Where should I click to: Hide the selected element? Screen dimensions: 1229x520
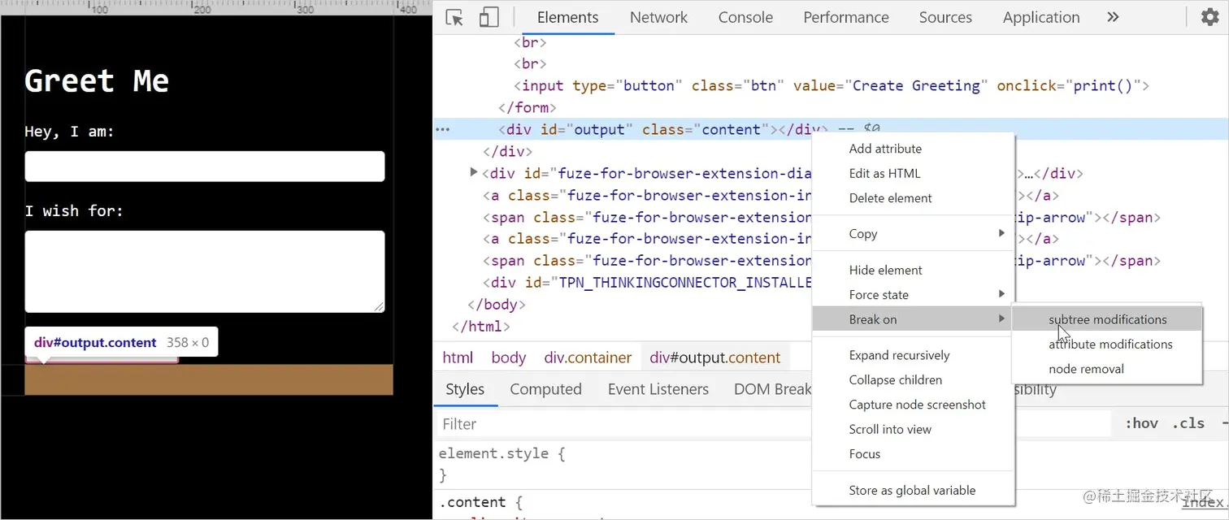click(885, 270)
